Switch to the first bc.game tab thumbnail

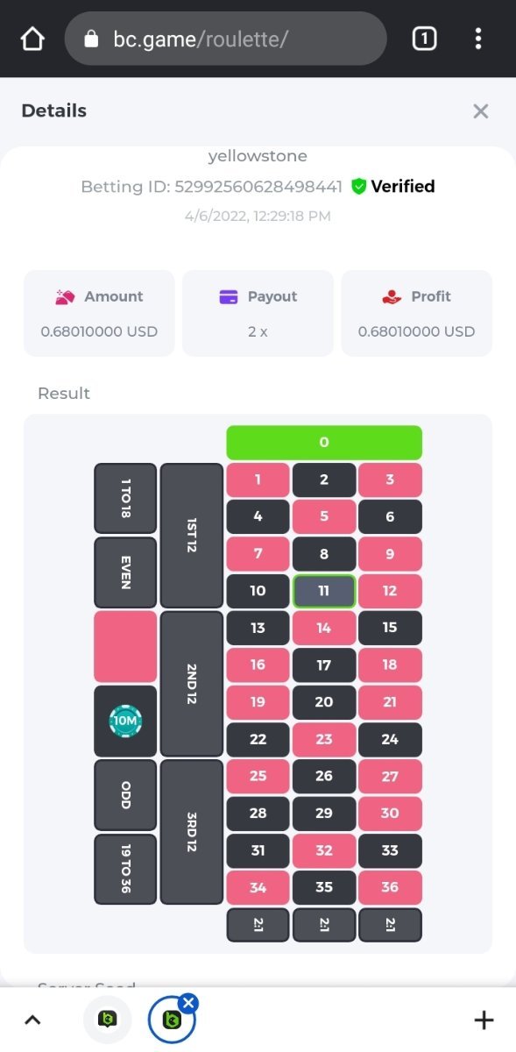108,1020
